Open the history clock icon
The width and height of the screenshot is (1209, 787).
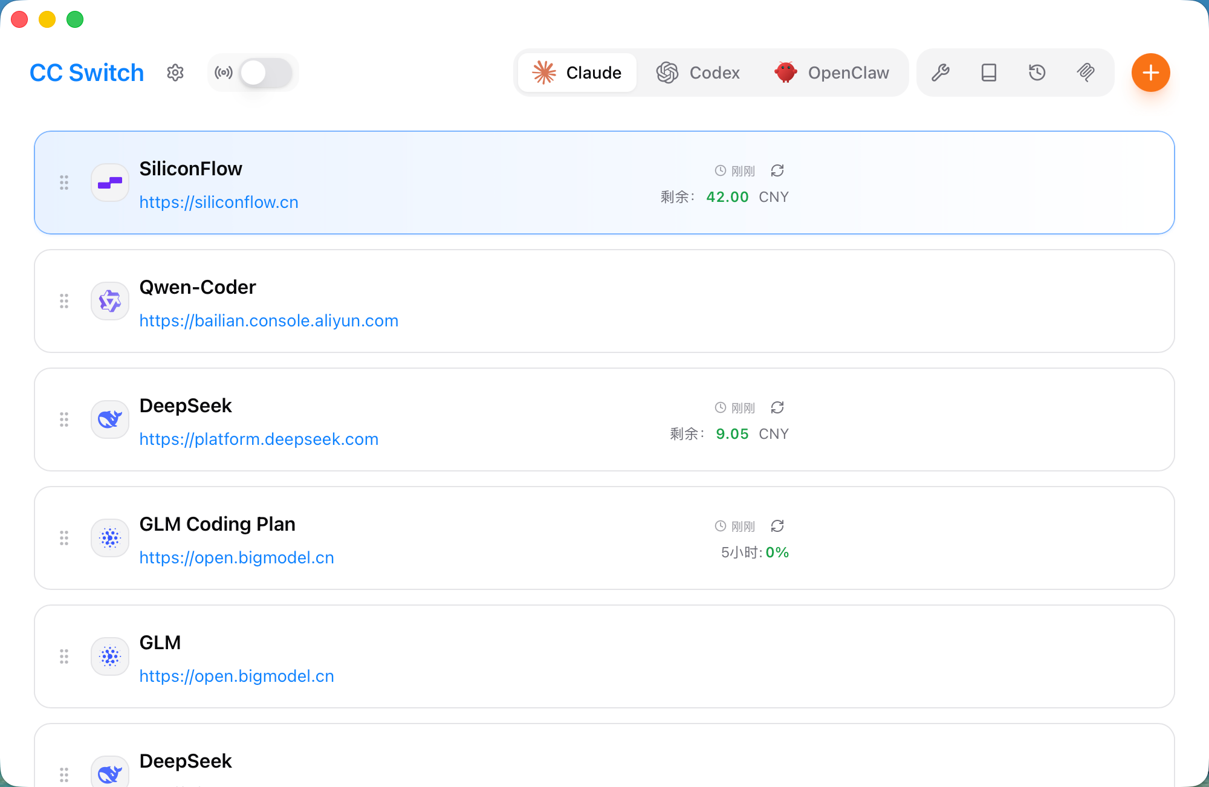(x=1037, y=73)
